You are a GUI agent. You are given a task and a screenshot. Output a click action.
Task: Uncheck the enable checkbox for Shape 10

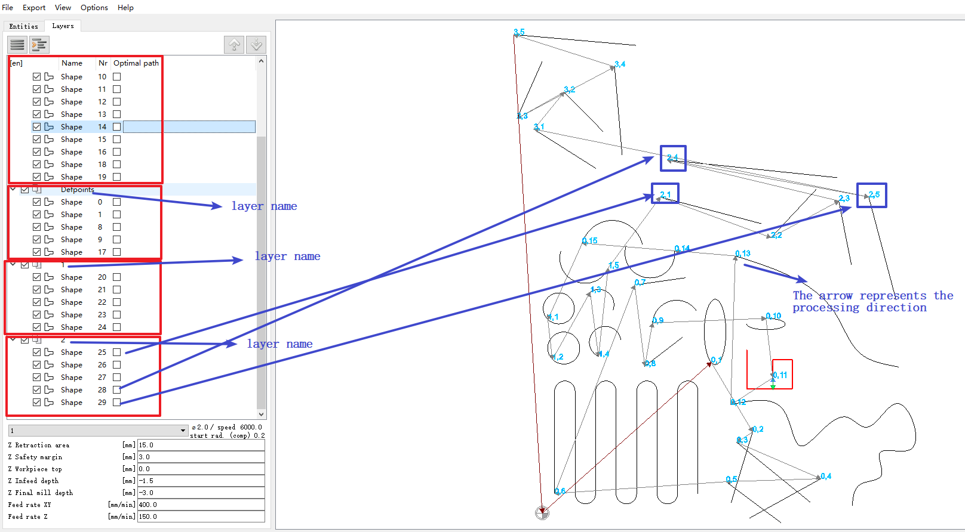point(37,77)
